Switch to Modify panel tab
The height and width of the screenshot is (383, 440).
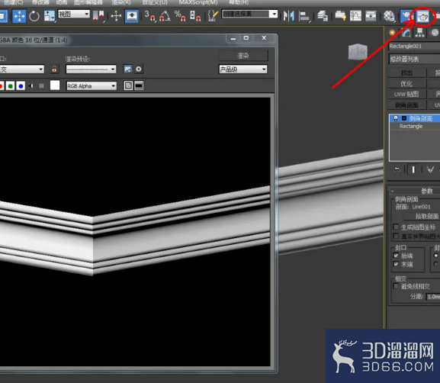(x=406, y=33)
